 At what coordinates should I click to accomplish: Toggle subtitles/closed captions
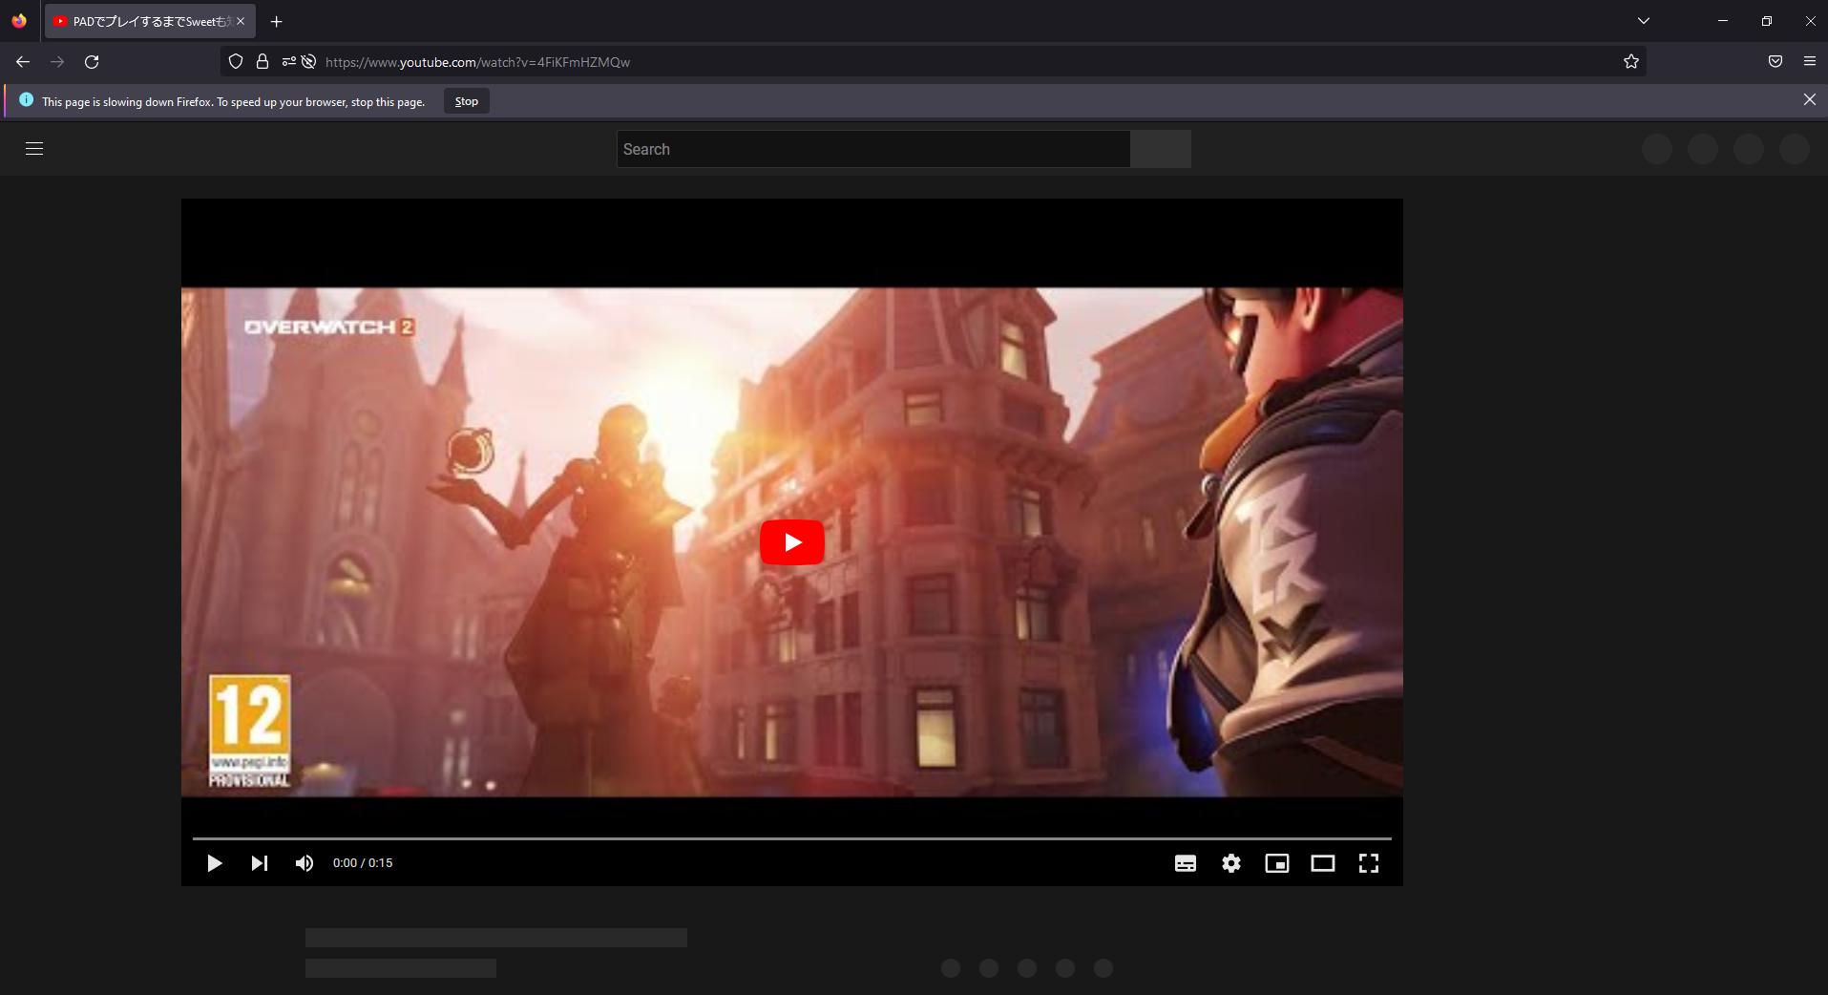1186,863
